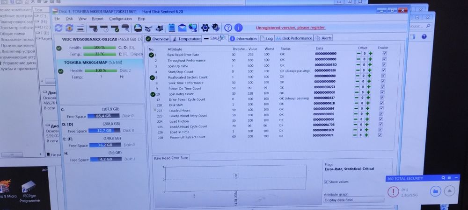468x210 pixels.
Task: Click the question mark help icon
Action: [x=228, y=28]
